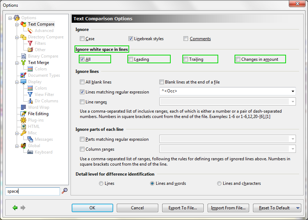Click the Colors grid icon under Display
Image resolution: width=308 pixels, height=220 pixels.
(x=30, y=88)
